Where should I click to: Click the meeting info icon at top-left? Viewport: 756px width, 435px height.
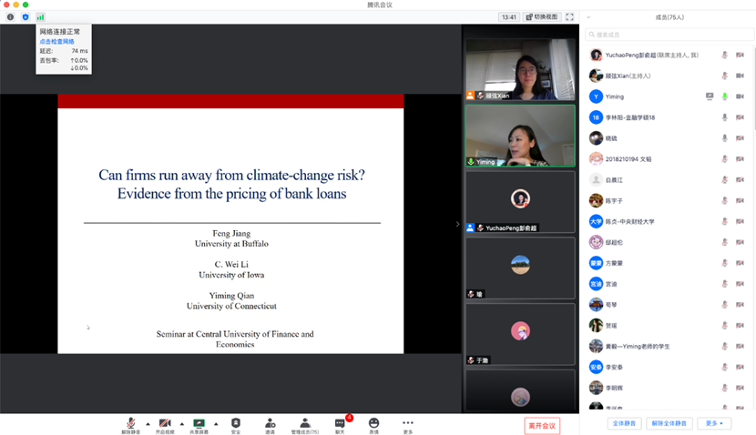11,16
